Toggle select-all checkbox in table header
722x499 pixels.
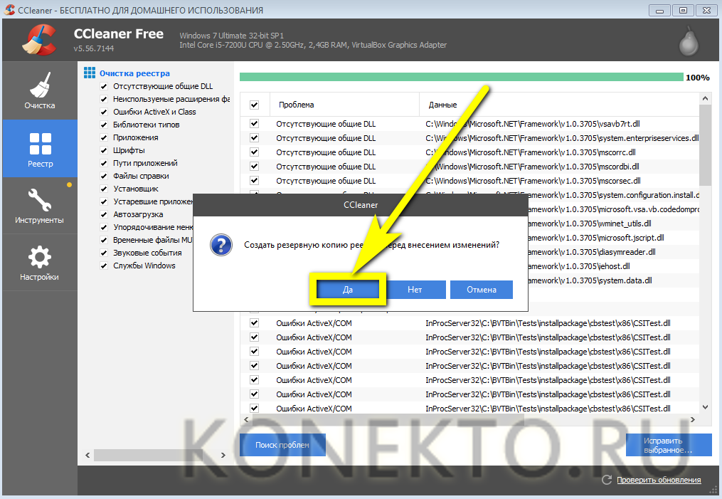(254, 105)
